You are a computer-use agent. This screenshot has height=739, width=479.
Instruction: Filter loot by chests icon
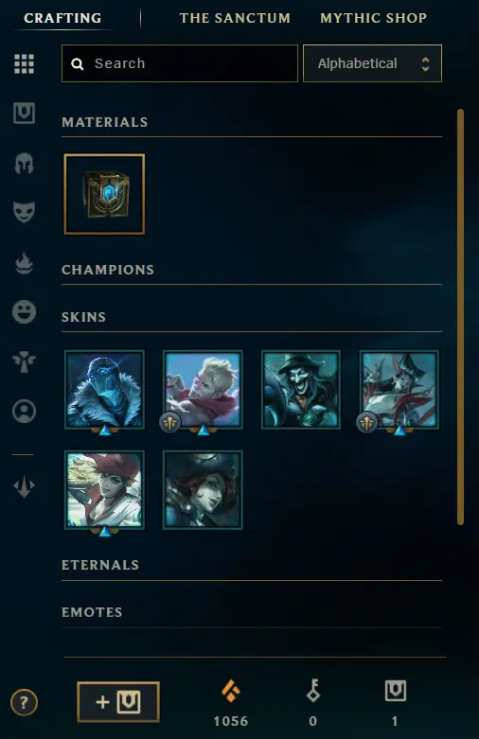pyautogui.click(x=24, y=114)
